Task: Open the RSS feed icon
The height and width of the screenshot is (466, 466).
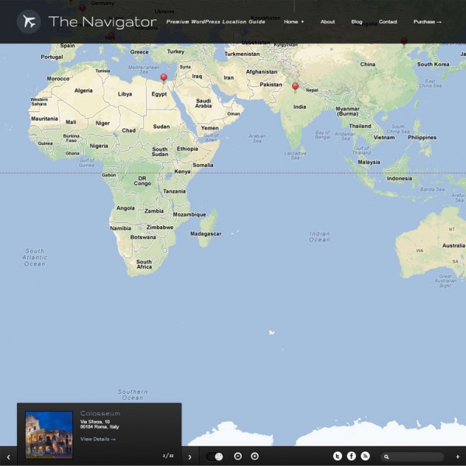Action: click(365, 456)
